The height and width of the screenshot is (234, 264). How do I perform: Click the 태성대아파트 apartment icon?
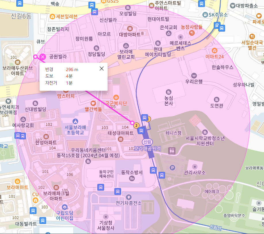pos(120,139)
